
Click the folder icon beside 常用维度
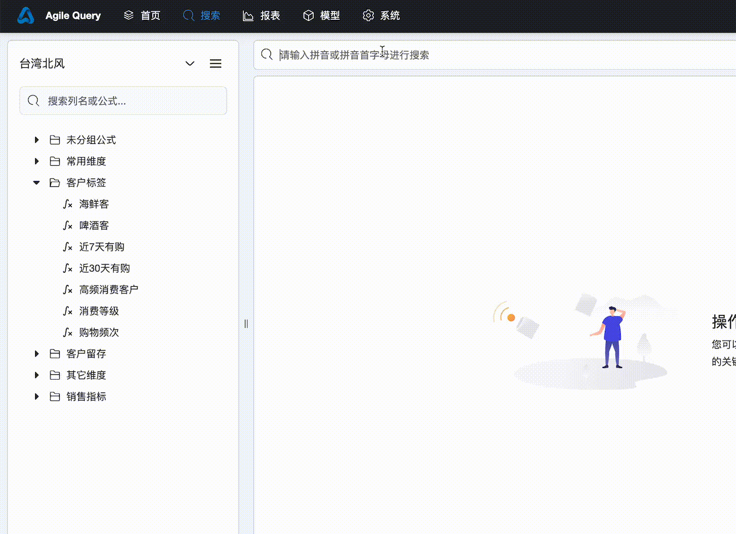click(x=55, y=161)
